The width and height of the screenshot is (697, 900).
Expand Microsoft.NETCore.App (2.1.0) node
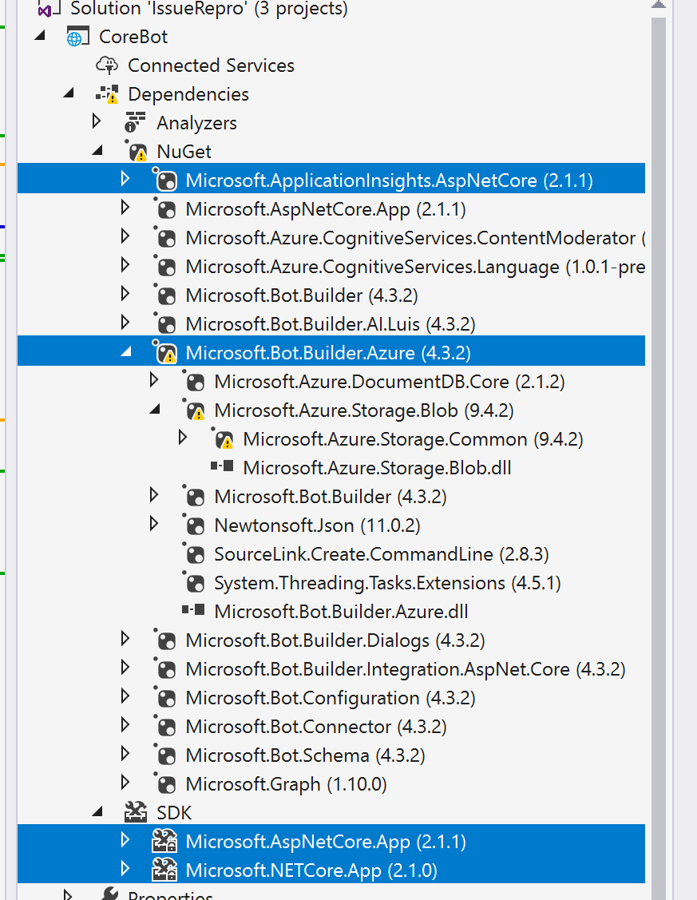pos(125,868)
